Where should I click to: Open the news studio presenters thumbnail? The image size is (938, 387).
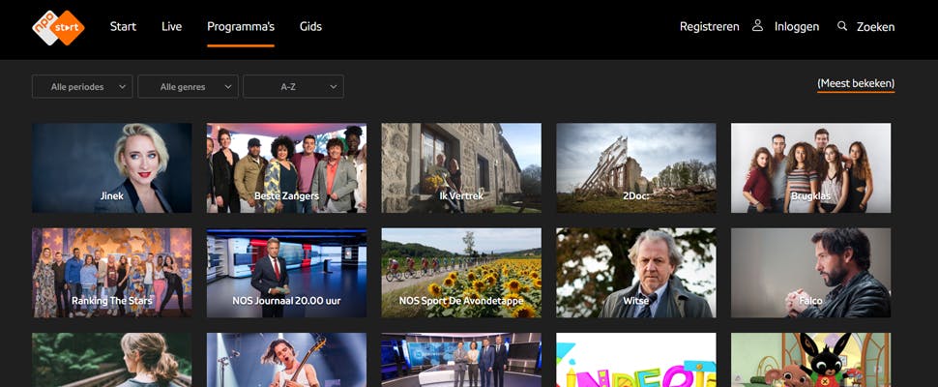pyautogui.click(x=461, y=360)
